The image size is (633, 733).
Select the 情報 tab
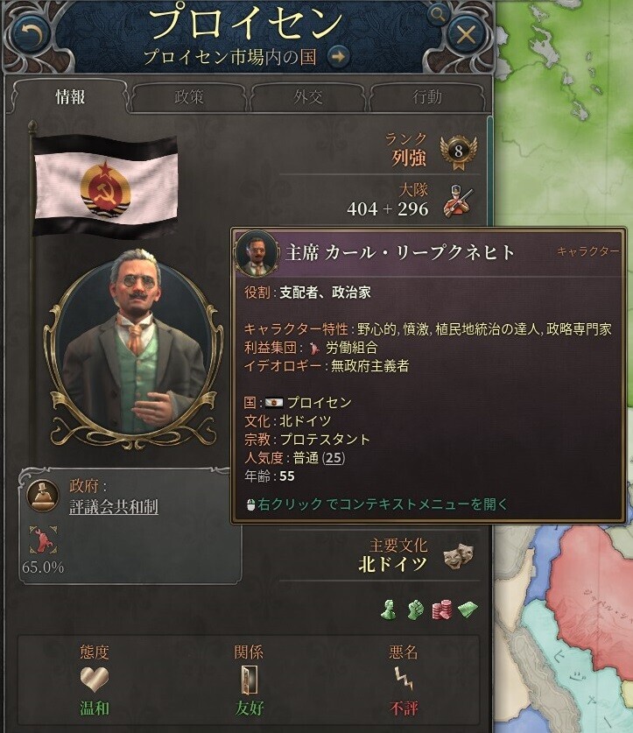pos(70,97)
